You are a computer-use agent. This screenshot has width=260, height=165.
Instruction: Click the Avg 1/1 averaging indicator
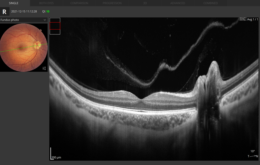click(x=253, y=19)
